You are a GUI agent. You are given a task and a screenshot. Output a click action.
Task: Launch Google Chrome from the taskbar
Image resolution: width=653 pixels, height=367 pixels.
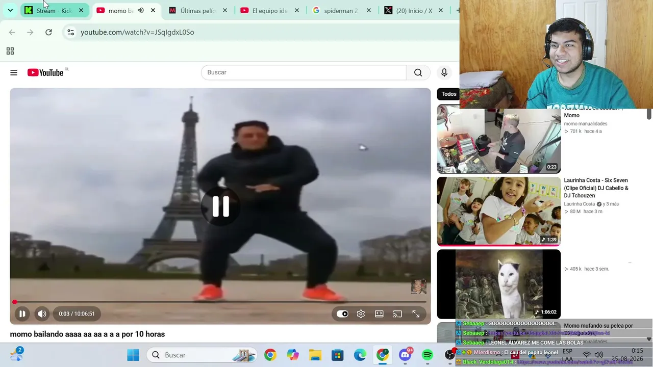point(270,355)
